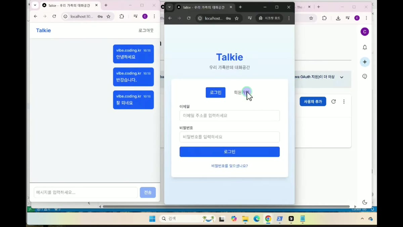403x227 pixels.
Task: Open downloads icon in right background window
Action: click(338, 18)
